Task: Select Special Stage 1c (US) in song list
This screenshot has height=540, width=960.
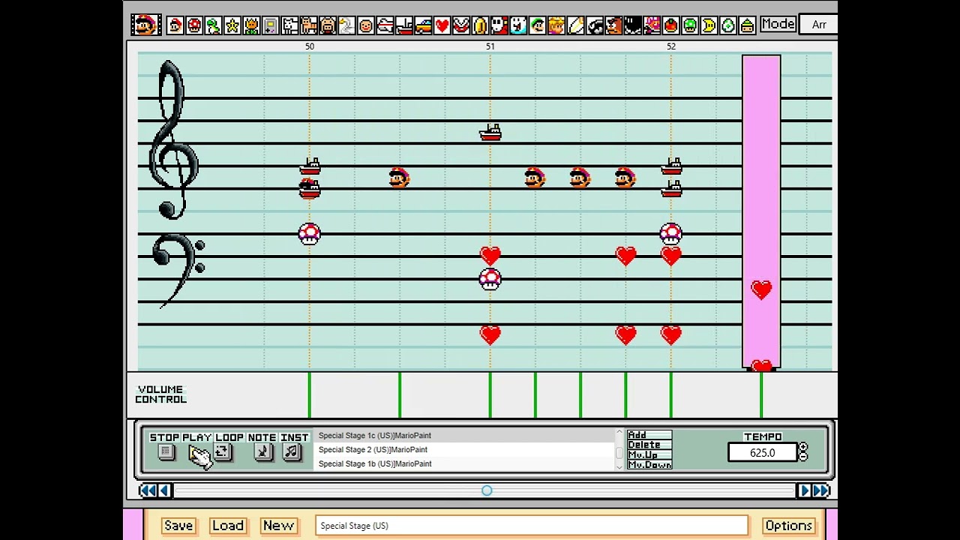Action: [x=465, y=436]
